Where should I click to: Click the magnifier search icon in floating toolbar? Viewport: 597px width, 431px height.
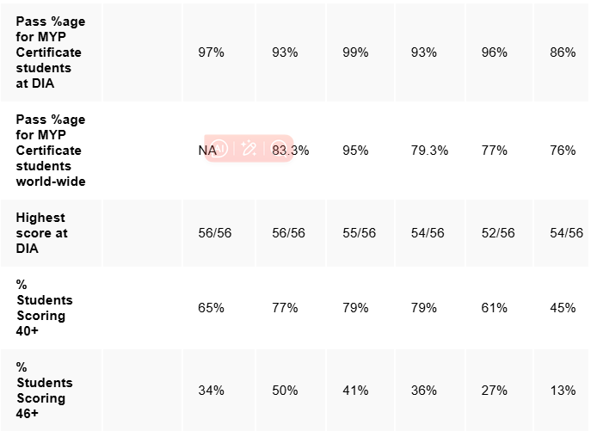[278, 149]
